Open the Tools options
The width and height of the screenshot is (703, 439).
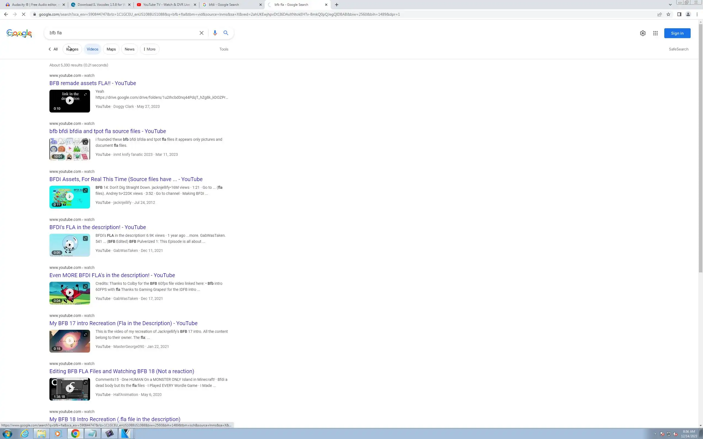[224, 49]
